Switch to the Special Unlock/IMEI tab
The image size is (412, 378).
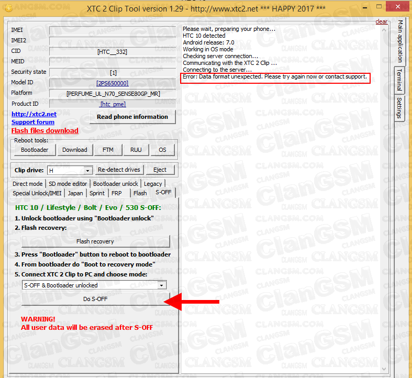[x=37, y=193]
